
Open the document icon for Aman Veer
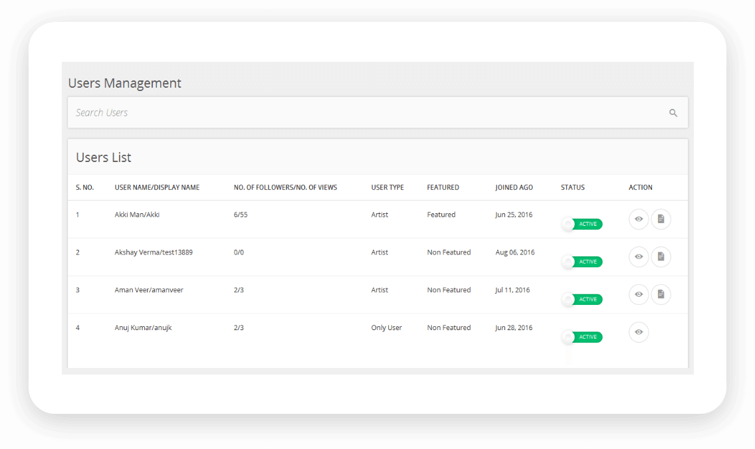pyautogui.click(x=661, y=294)
